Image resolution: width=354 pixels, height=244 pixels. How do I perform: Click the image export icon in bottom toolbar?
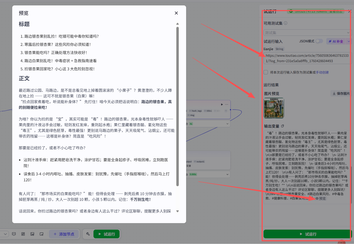32,234
